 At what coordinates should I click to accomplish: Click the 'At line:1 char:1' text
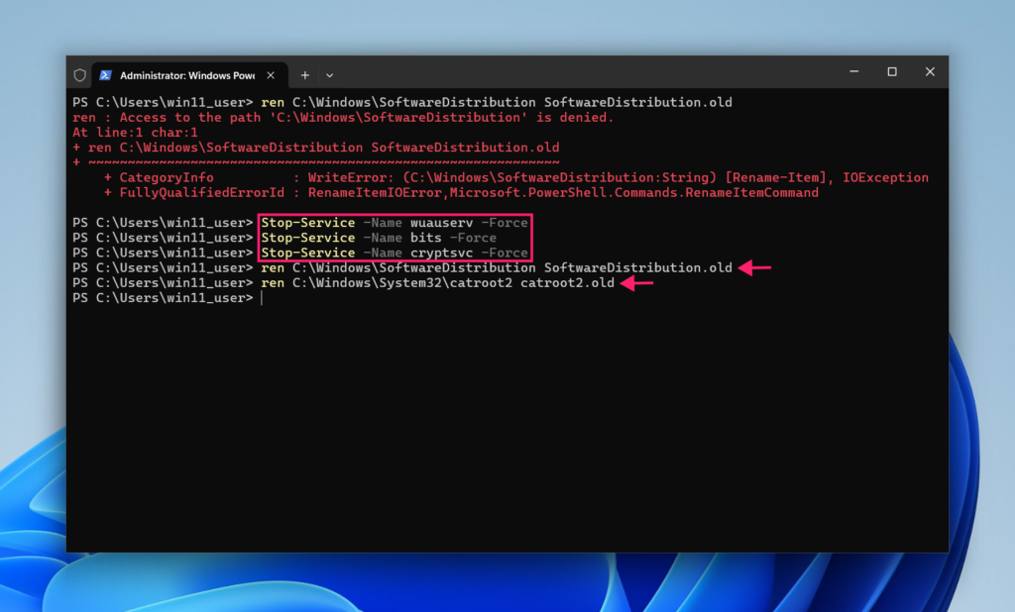135,132
